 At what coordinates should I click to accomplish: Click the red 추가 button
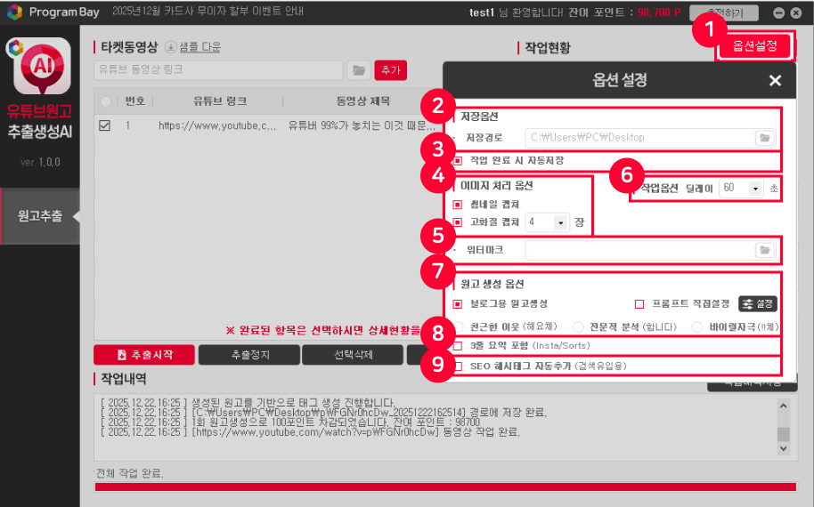[389, 69]
